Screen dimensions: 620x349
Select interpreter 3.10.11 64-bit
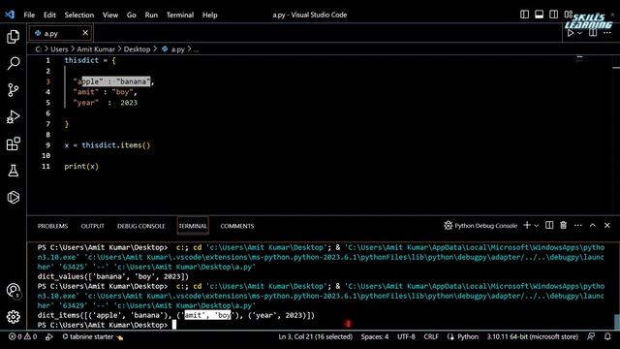[532, 336]
